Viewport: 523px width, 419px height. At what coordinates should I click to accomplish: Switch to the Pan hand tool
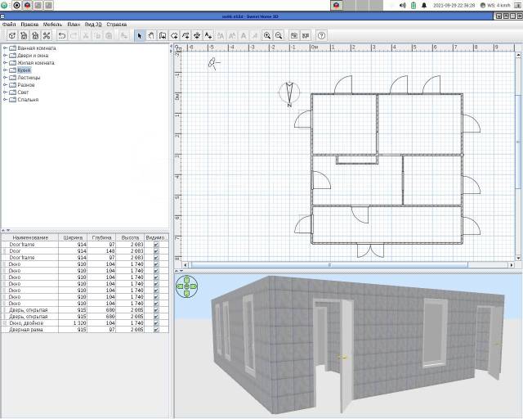click(151, 35)
